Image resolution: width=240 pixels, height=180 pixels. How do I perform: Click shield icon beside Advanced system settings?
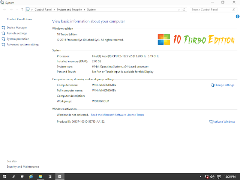pyautogui.click(x=3, y=45)
